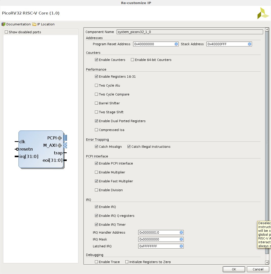Click the scrollbar down arrow

click(x=267, y=262)
